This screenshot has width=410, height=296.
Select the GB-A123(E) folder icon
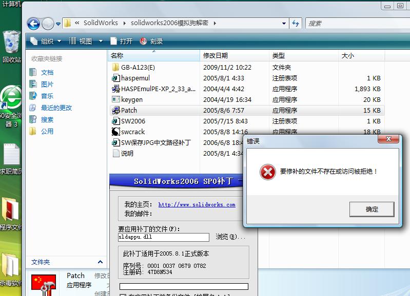(x=115, y=68)
